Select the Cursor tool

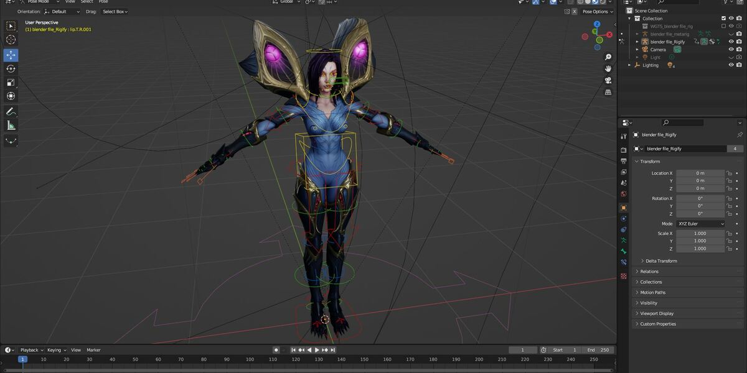tap(11, 40)
